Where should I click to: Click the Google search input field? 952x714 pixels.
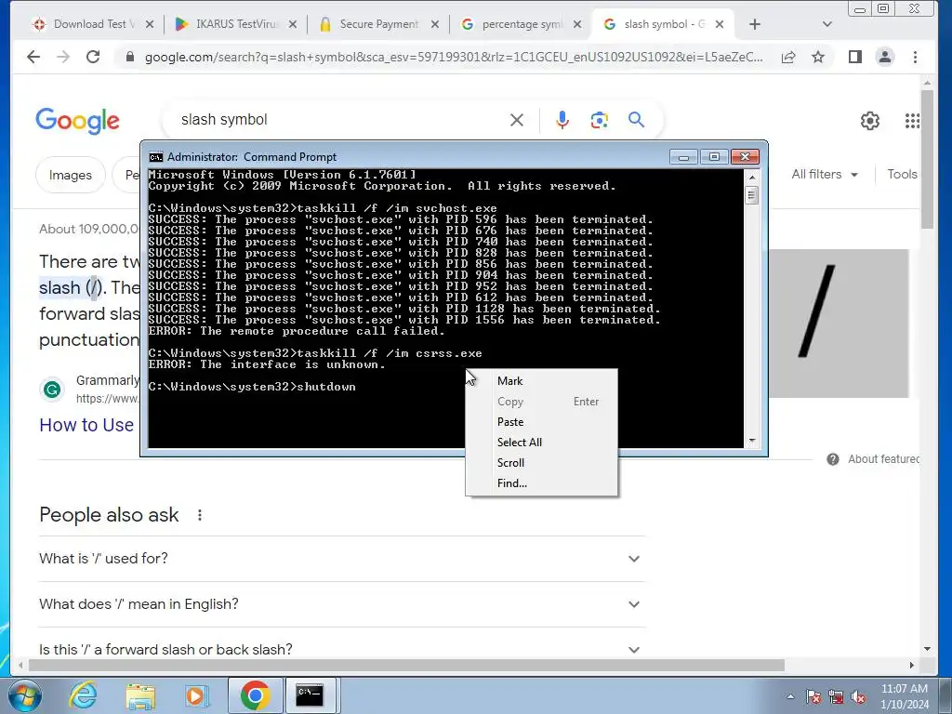point(340,120)
